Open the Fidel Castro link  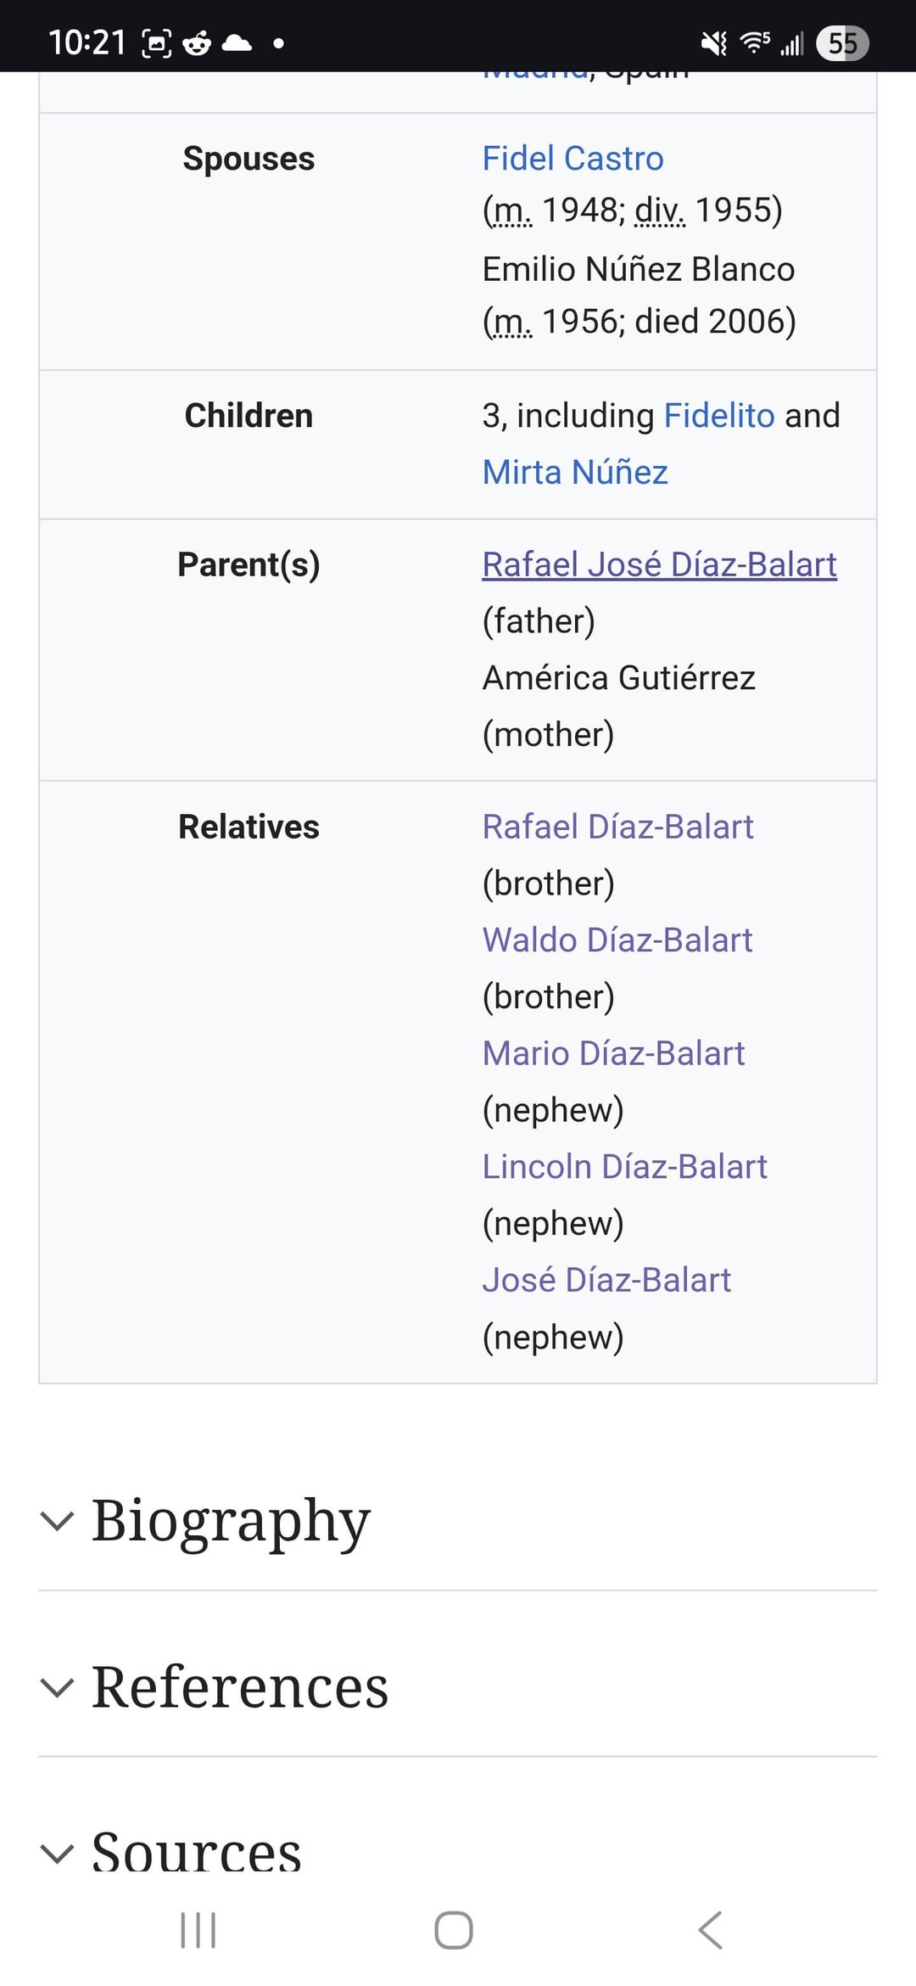coord(572,159)
